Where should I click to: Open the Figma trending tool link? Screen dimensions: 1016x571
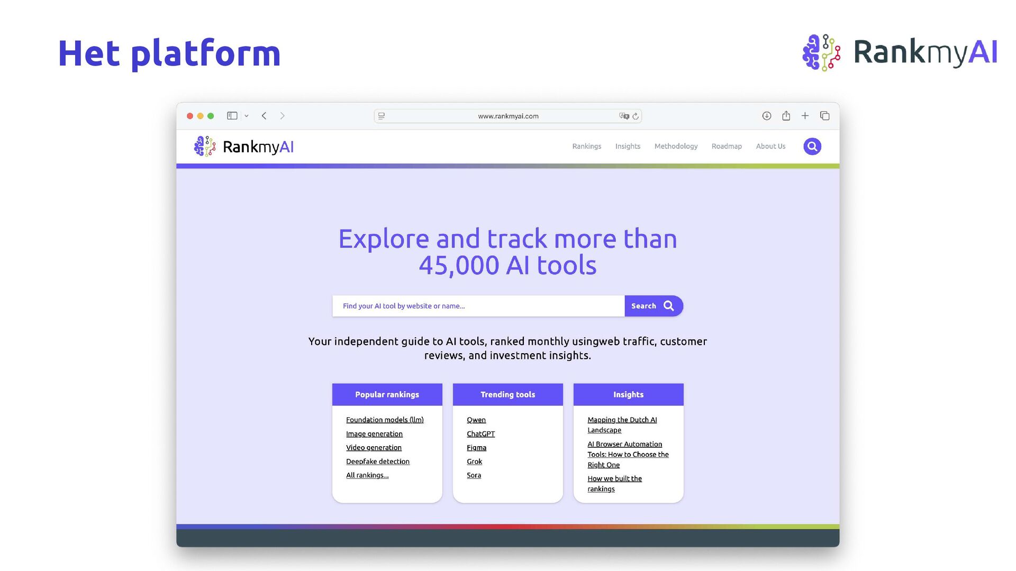476,448
